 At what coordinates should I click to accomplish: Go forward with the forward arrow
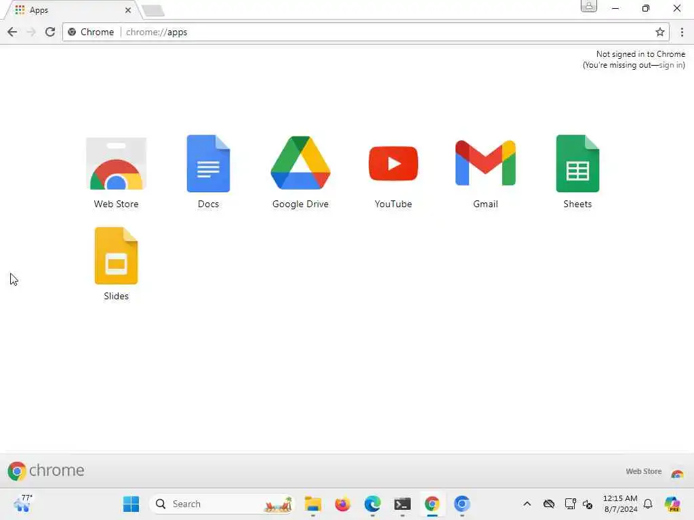pyautogui.click(x=31, y=32)
